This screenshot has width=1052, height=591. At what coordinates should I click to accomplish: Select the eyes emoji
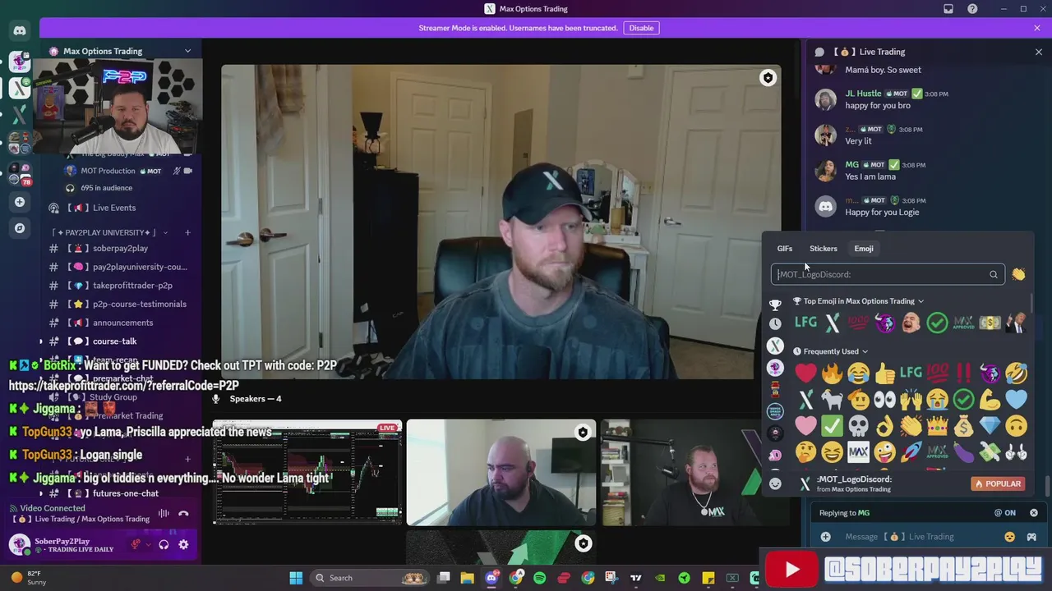pyautogui.click(x=884, y=400)
